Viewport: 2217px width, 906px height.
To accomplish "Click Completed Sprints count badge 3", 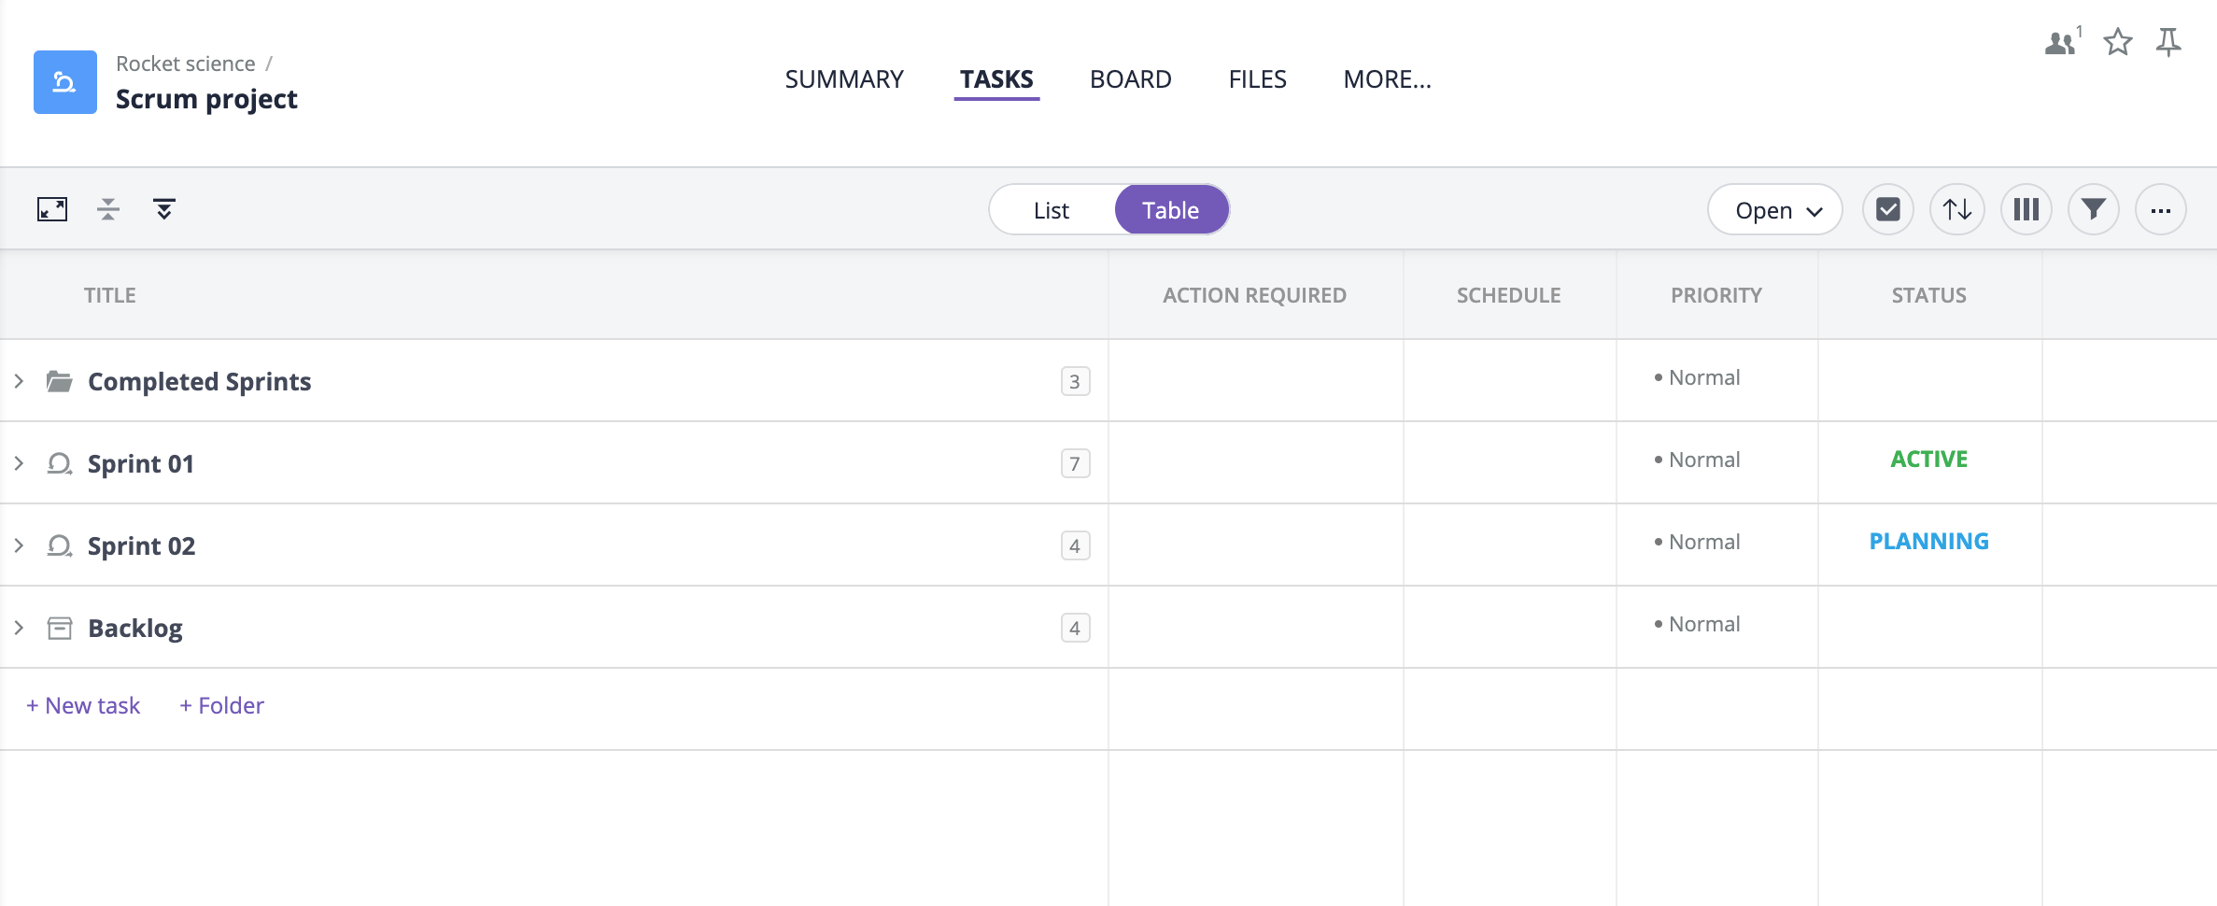I will pyautogui.click(x=1075, y=381).
